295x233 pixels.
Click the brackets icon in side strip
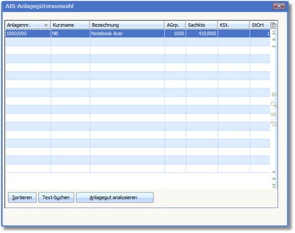274,94
